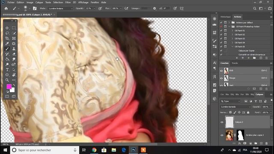
Task: Create new action set folder button
Action: pyautogui.click(x=254, y=58)
